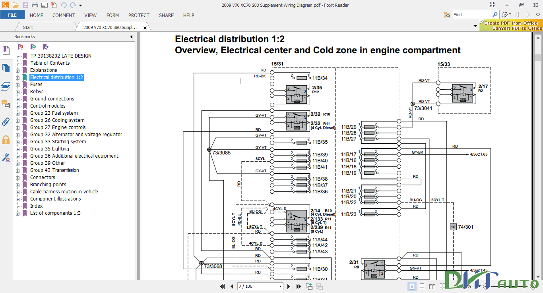Open Group 26 Cooling system bookmark
The height and width of the screenshot is (293, 543).
pyautogui.click(x=57, y=120)
